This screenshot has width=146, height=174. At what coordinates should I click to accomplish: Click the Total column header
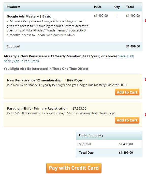point(130,7)
